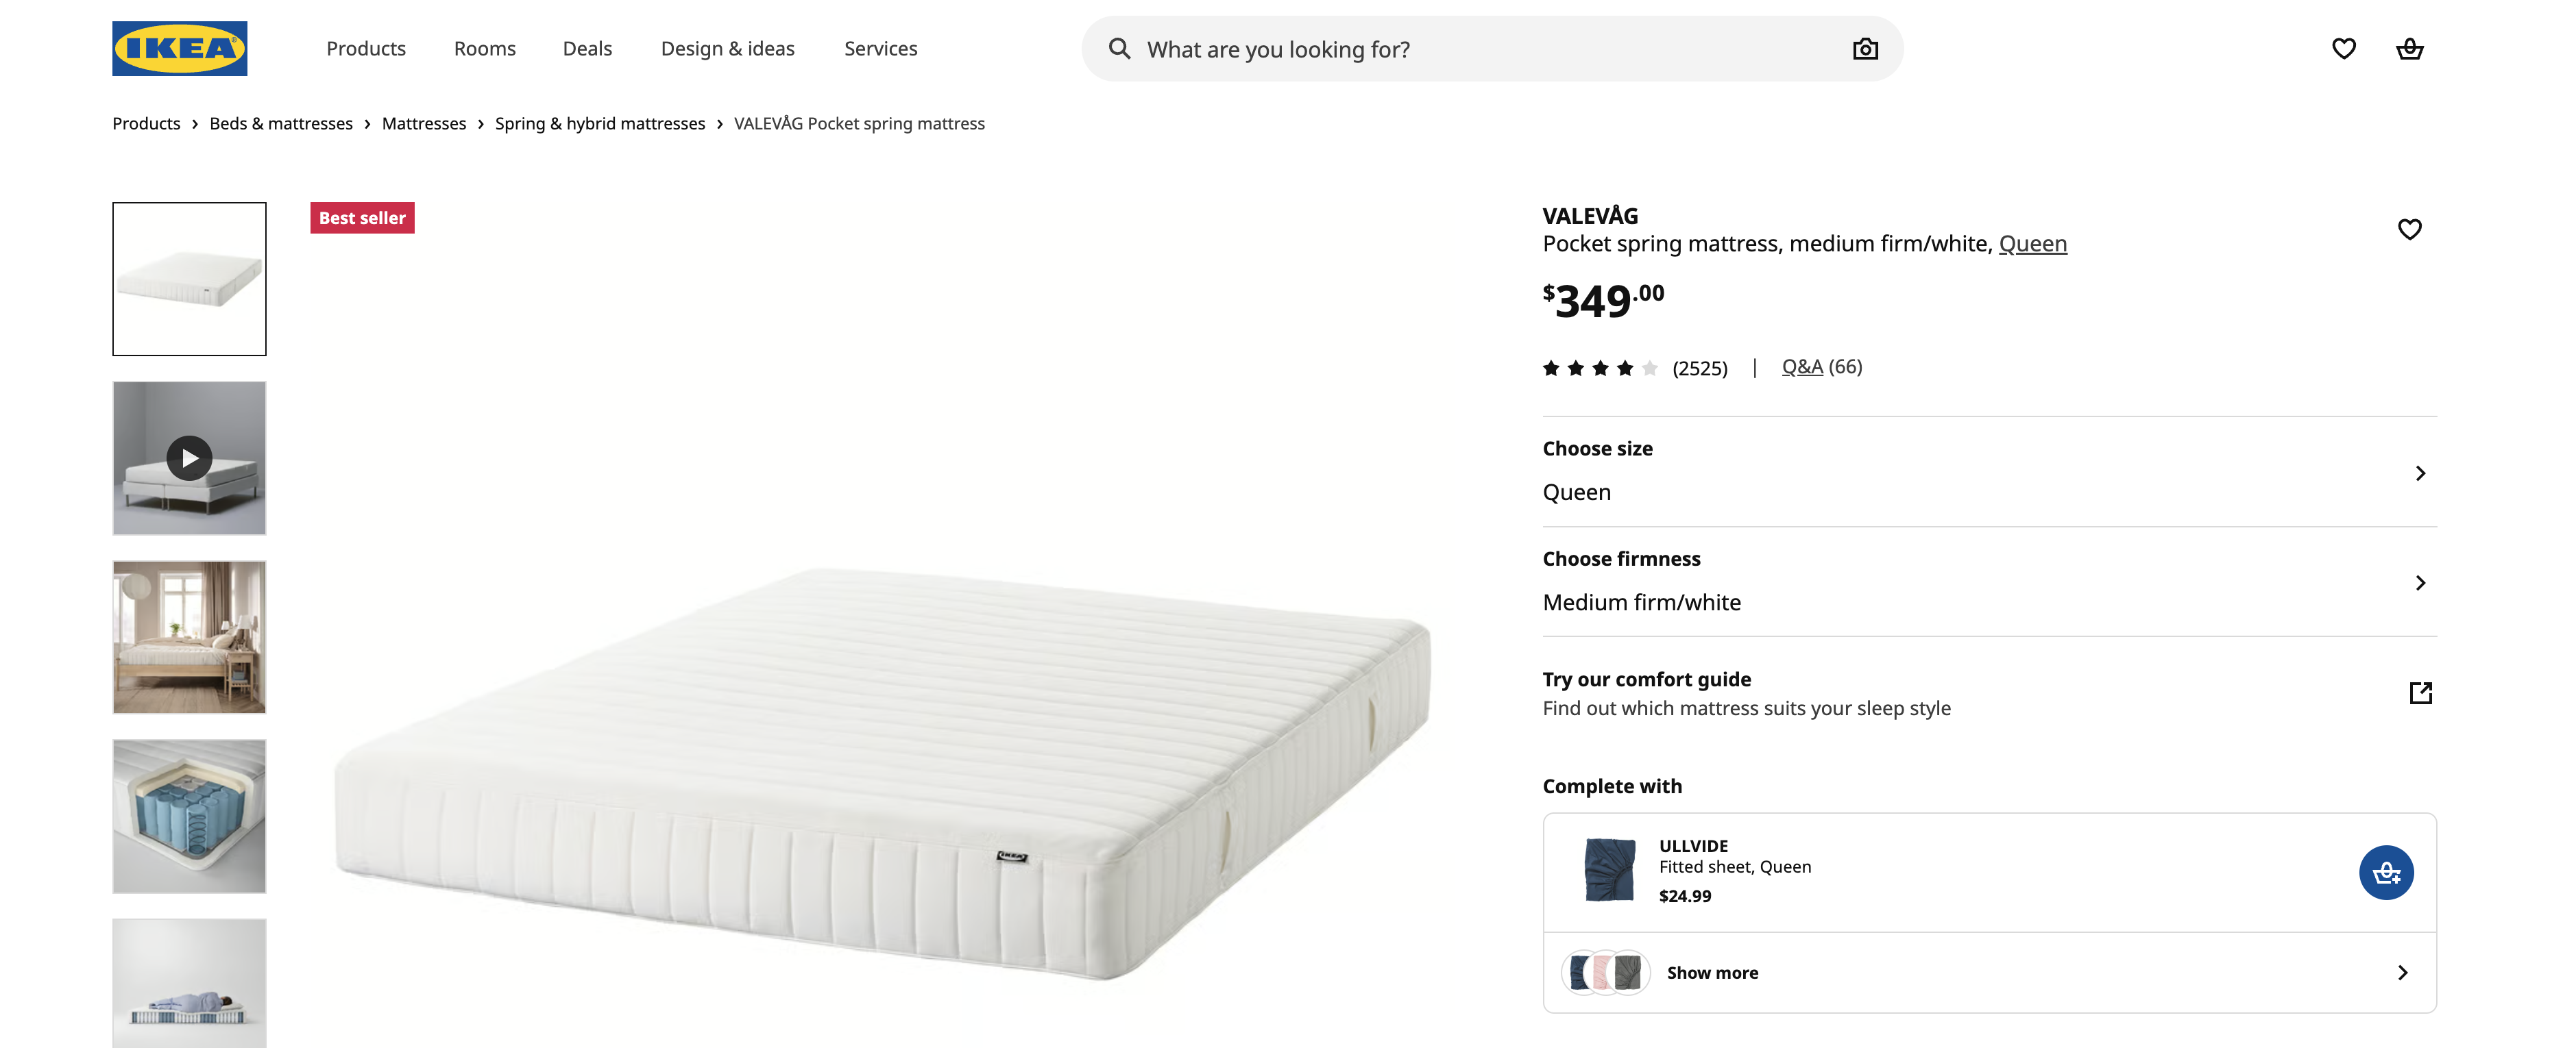Screen dimensions: 2576x1048
Task: Open comfort guide external link icon
Action: click(2420, 693)
